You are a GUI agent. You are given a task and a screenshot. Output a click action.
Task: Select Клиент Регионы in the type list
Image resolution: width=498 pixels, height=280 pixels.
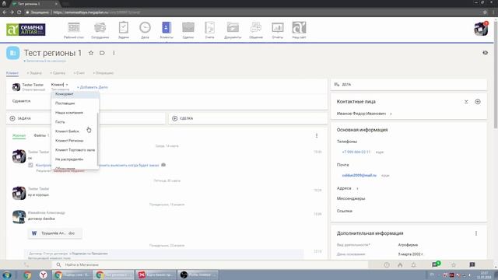(x=75, y=141)
